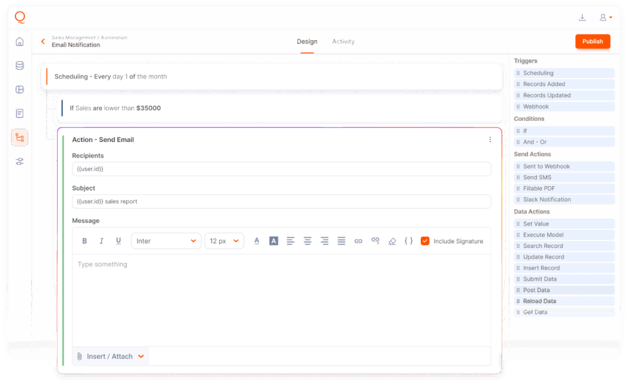Toggle italic formatting in message toolbar

[x=102, y=241]
